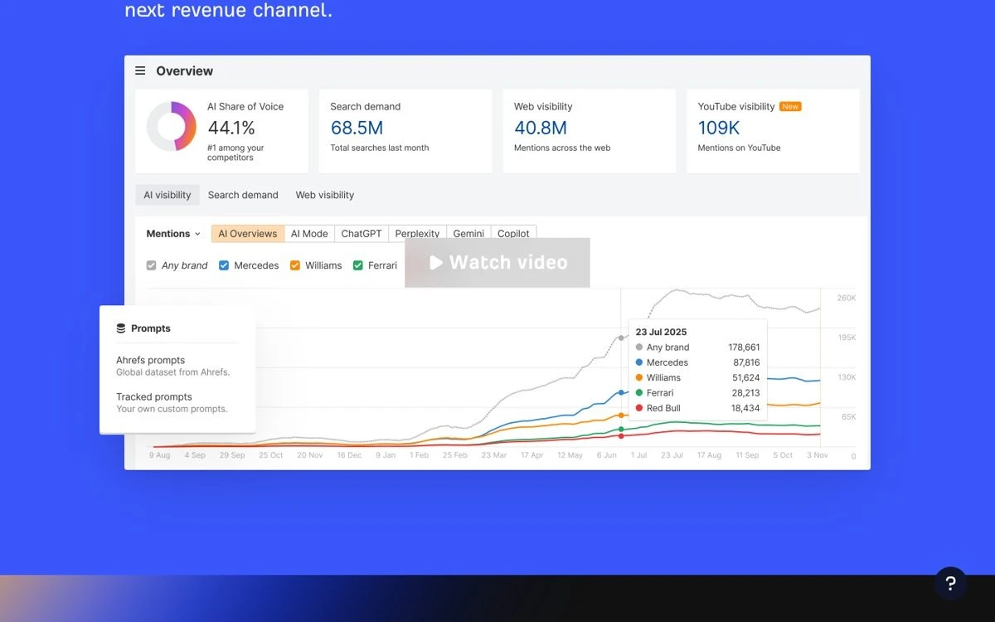Toggle the Any brand checkbox
Viewport: 995px width, 622px height.
pyautogui.click(x=151, y=265)
